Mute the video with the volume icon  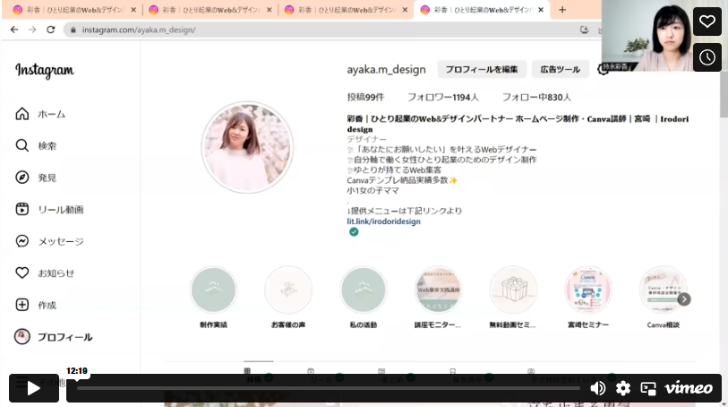(x=597, y=388)
